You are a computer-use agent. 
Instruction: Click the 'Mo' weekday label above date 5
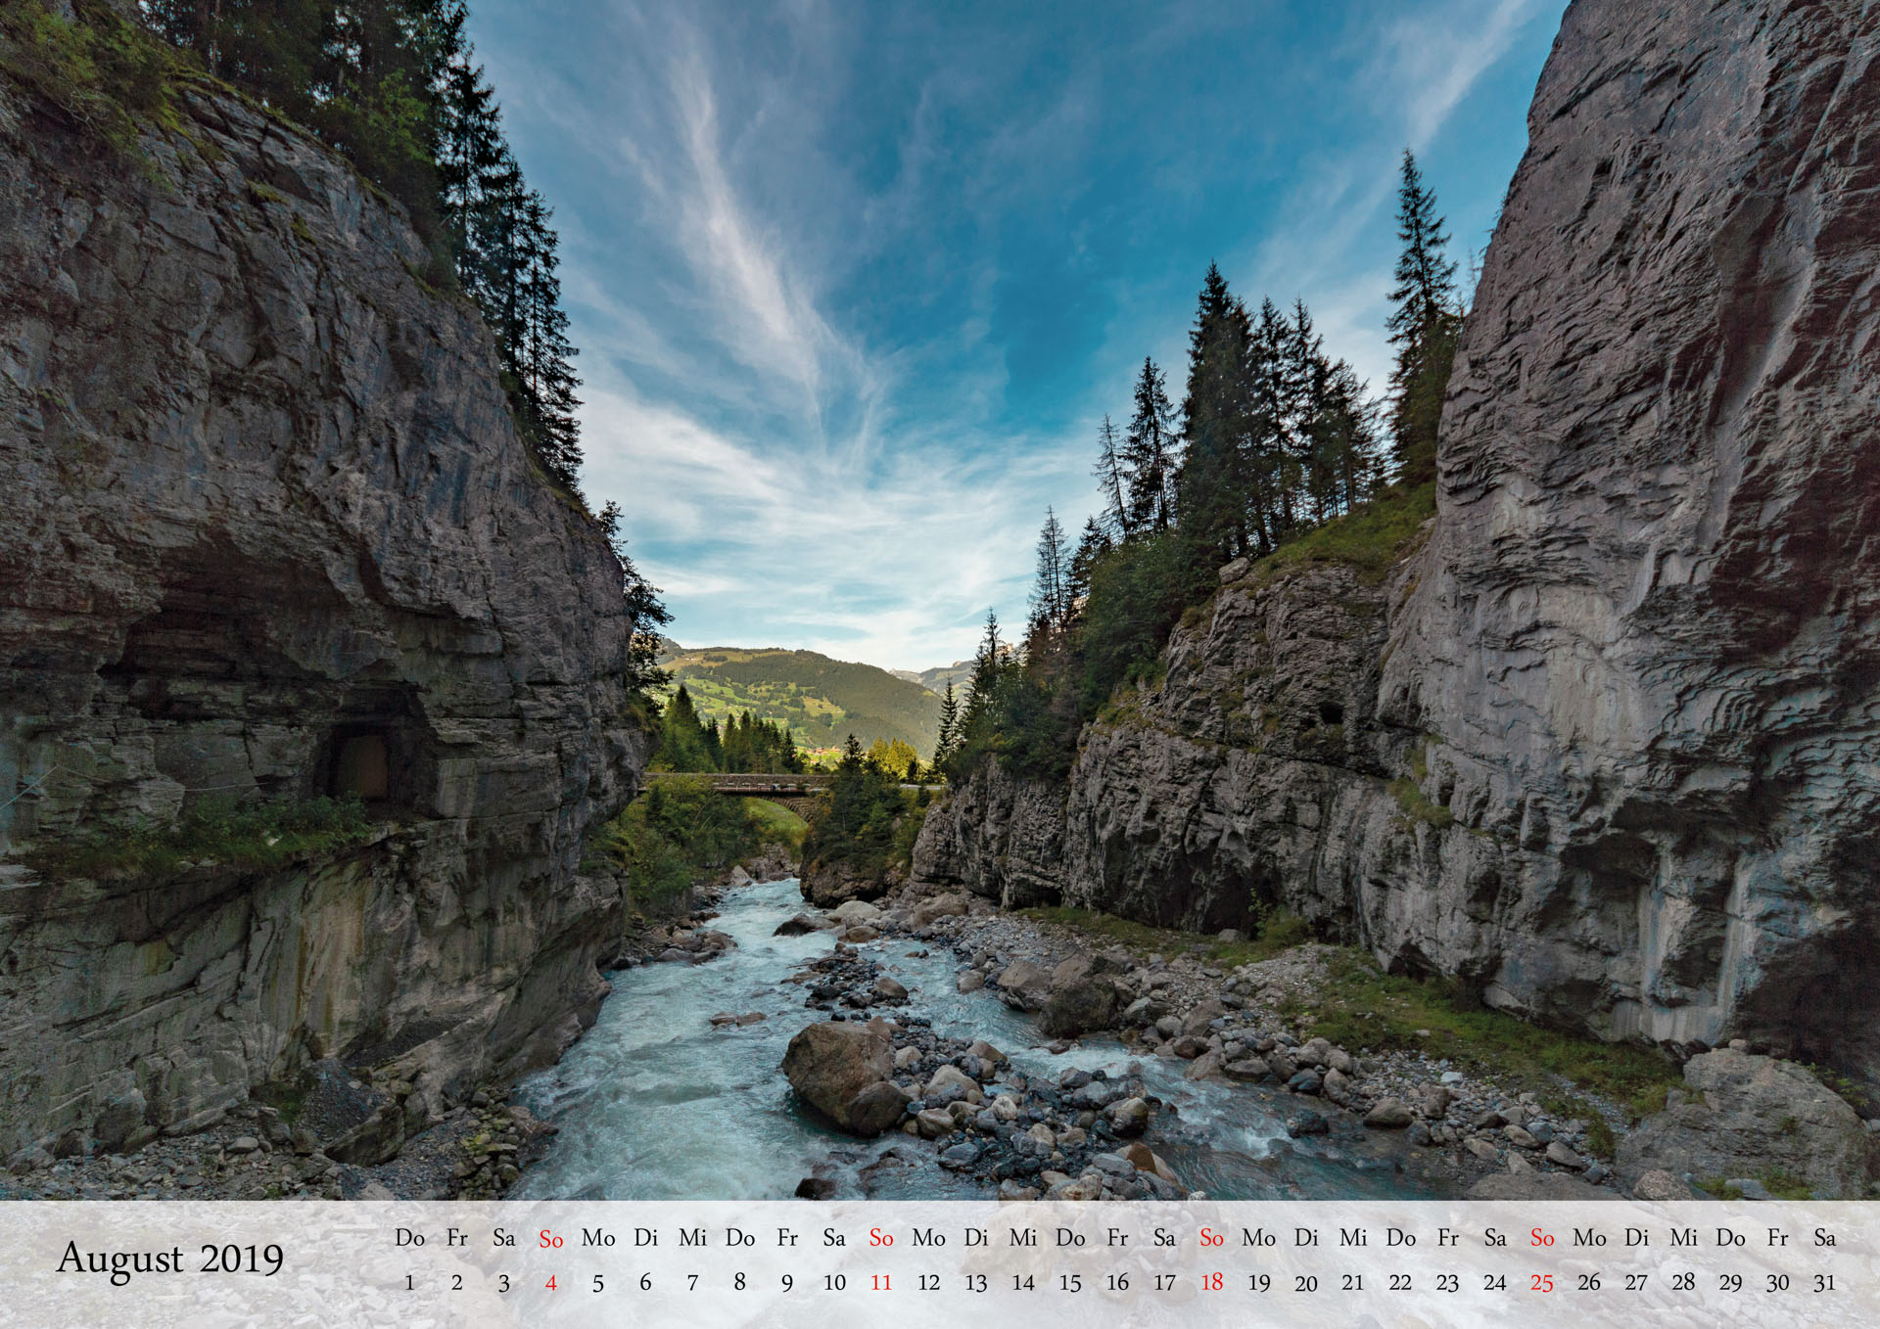click(598, 1238)
